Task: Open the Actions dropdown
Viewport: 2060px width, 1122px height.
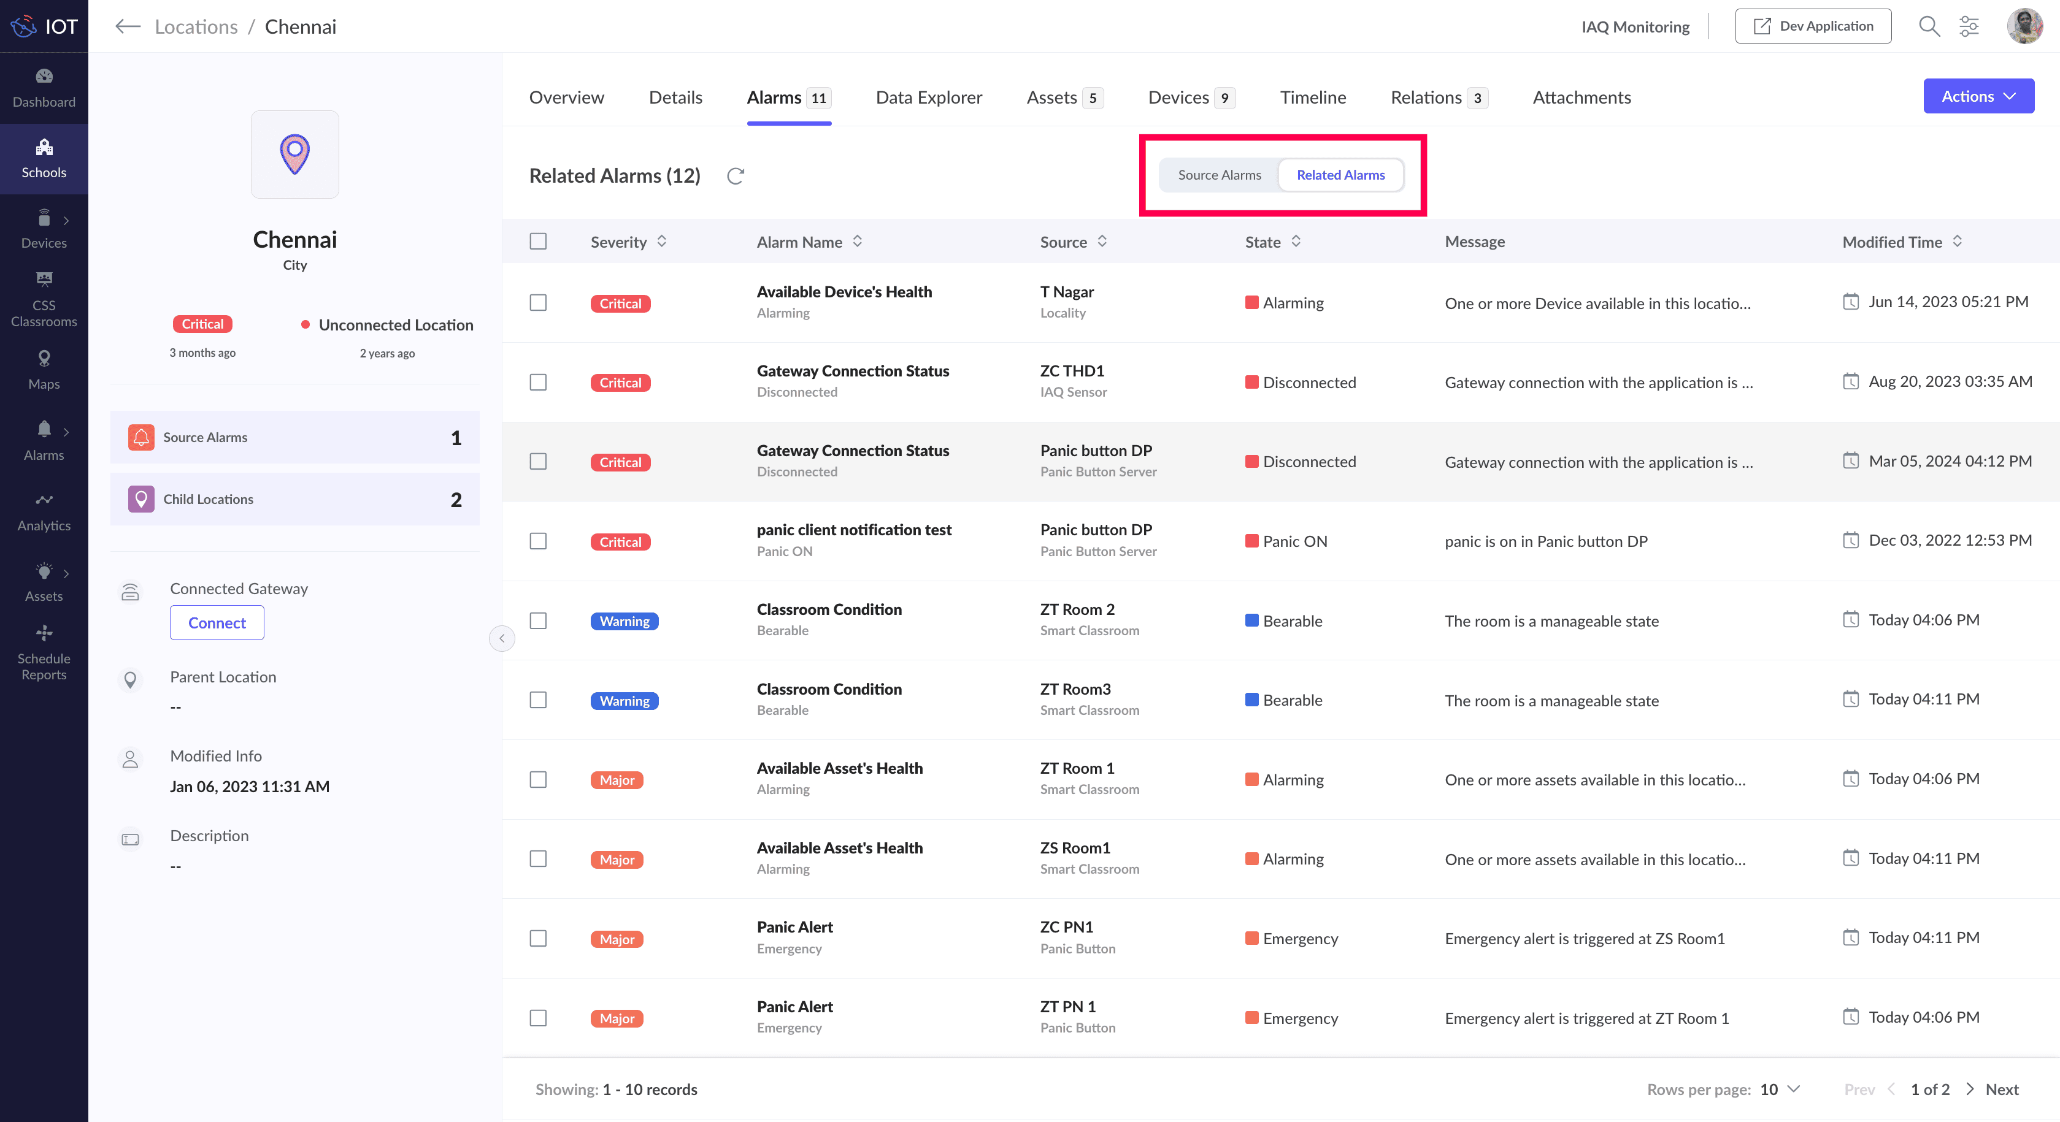Action: [1978, 96]
